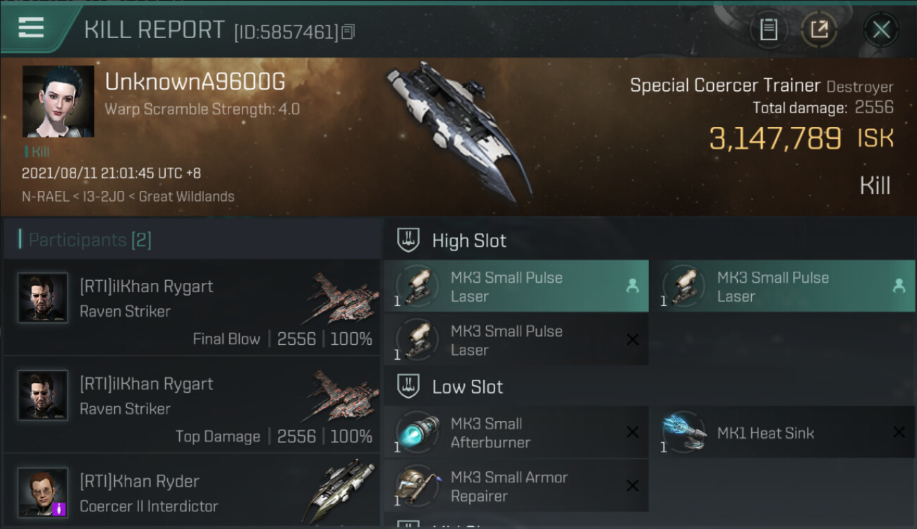This screenshot has height=529, width=917.
Task: Open UnknownA9600G's character portrait
Action: [58, 102]
